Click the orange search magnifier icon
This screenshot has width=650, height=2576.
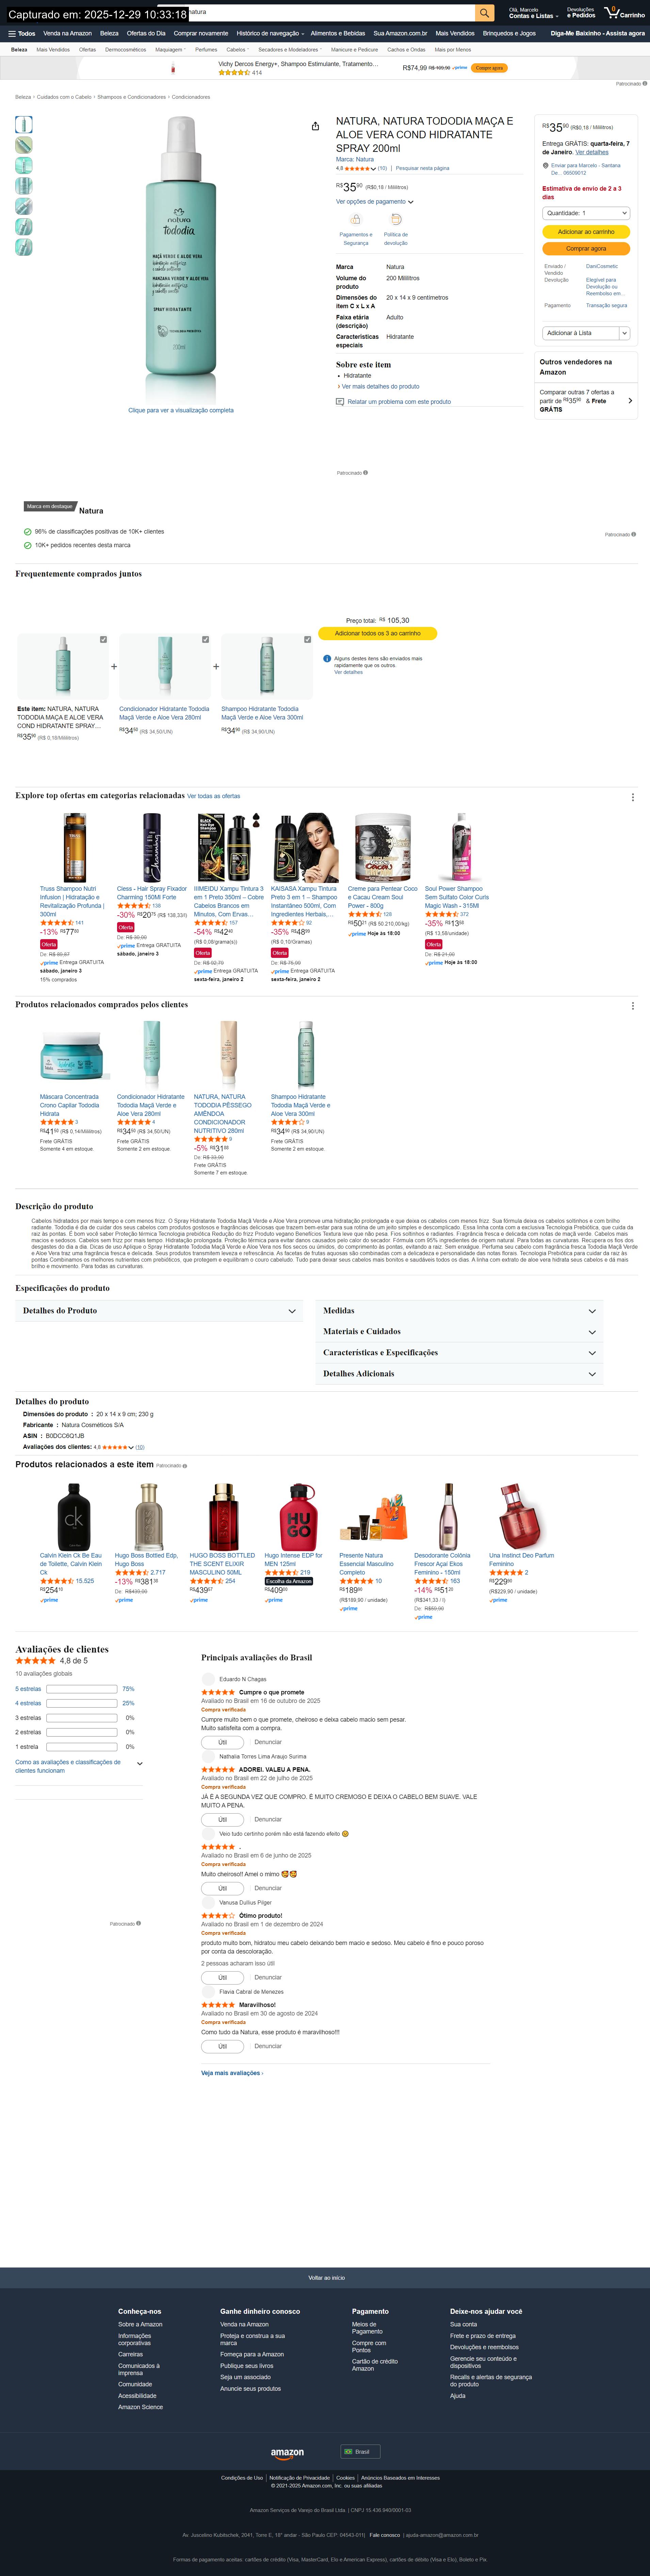point(484,13)
